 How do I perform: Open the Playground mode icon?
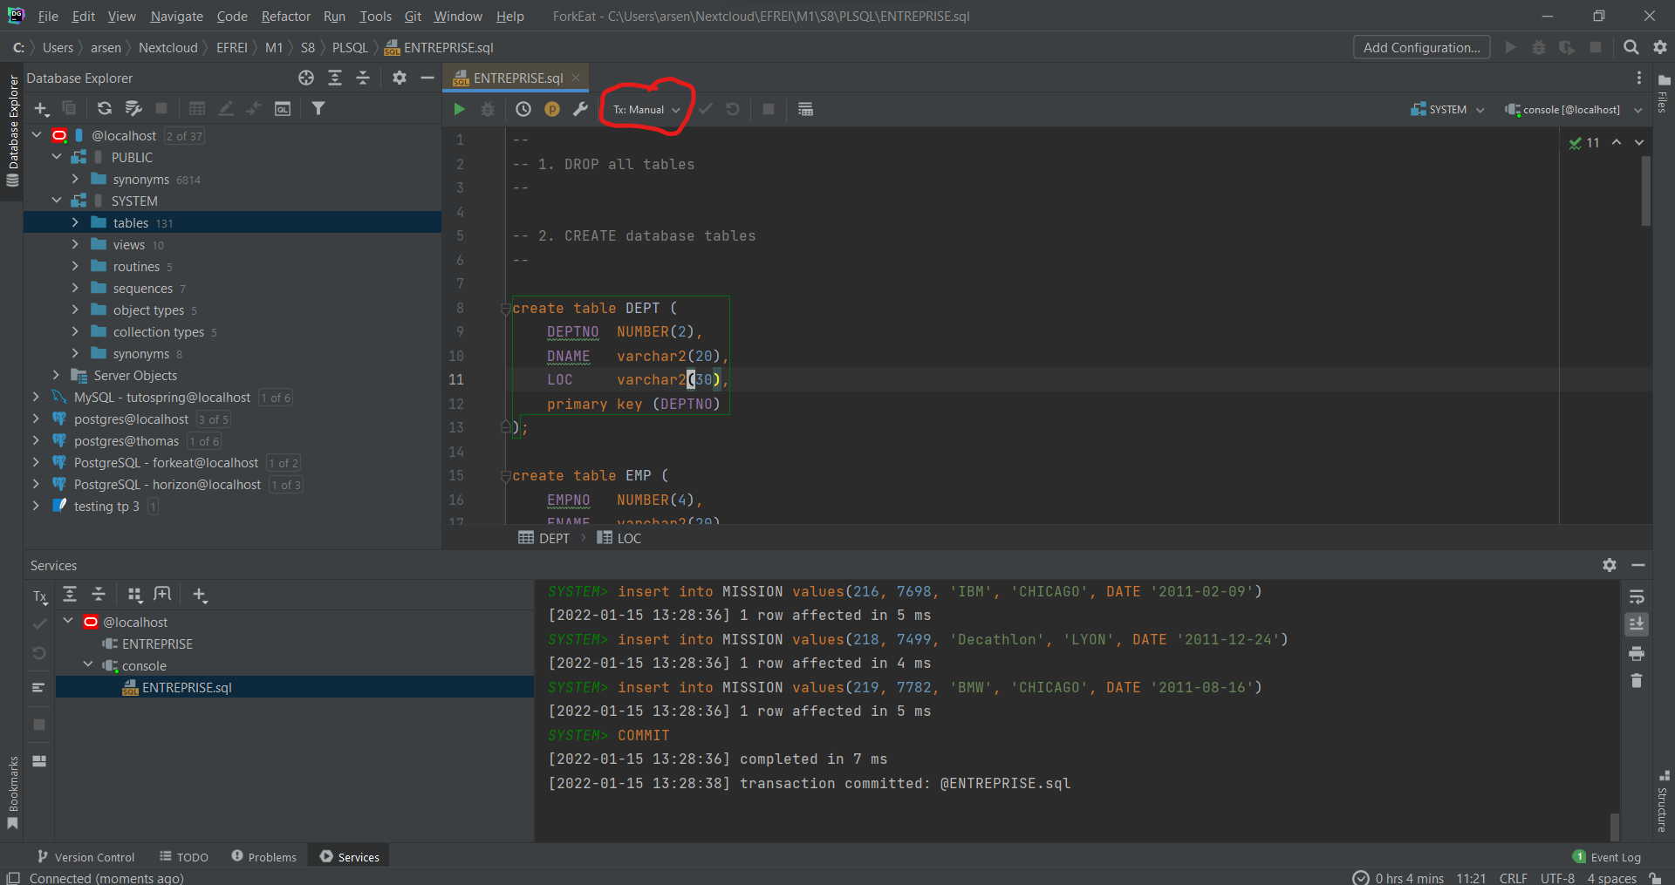pyautogui.click(x=552, y=109)
